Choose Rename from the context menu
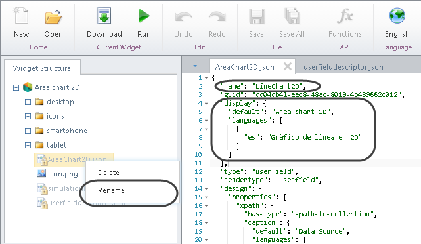Screen dimensions: 421x244 (111, 190)
